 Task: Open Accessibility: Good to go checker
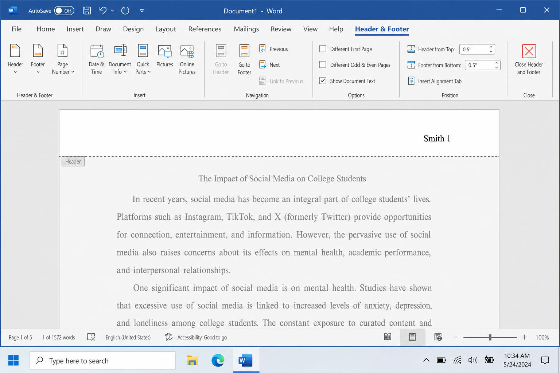(196, 337)
